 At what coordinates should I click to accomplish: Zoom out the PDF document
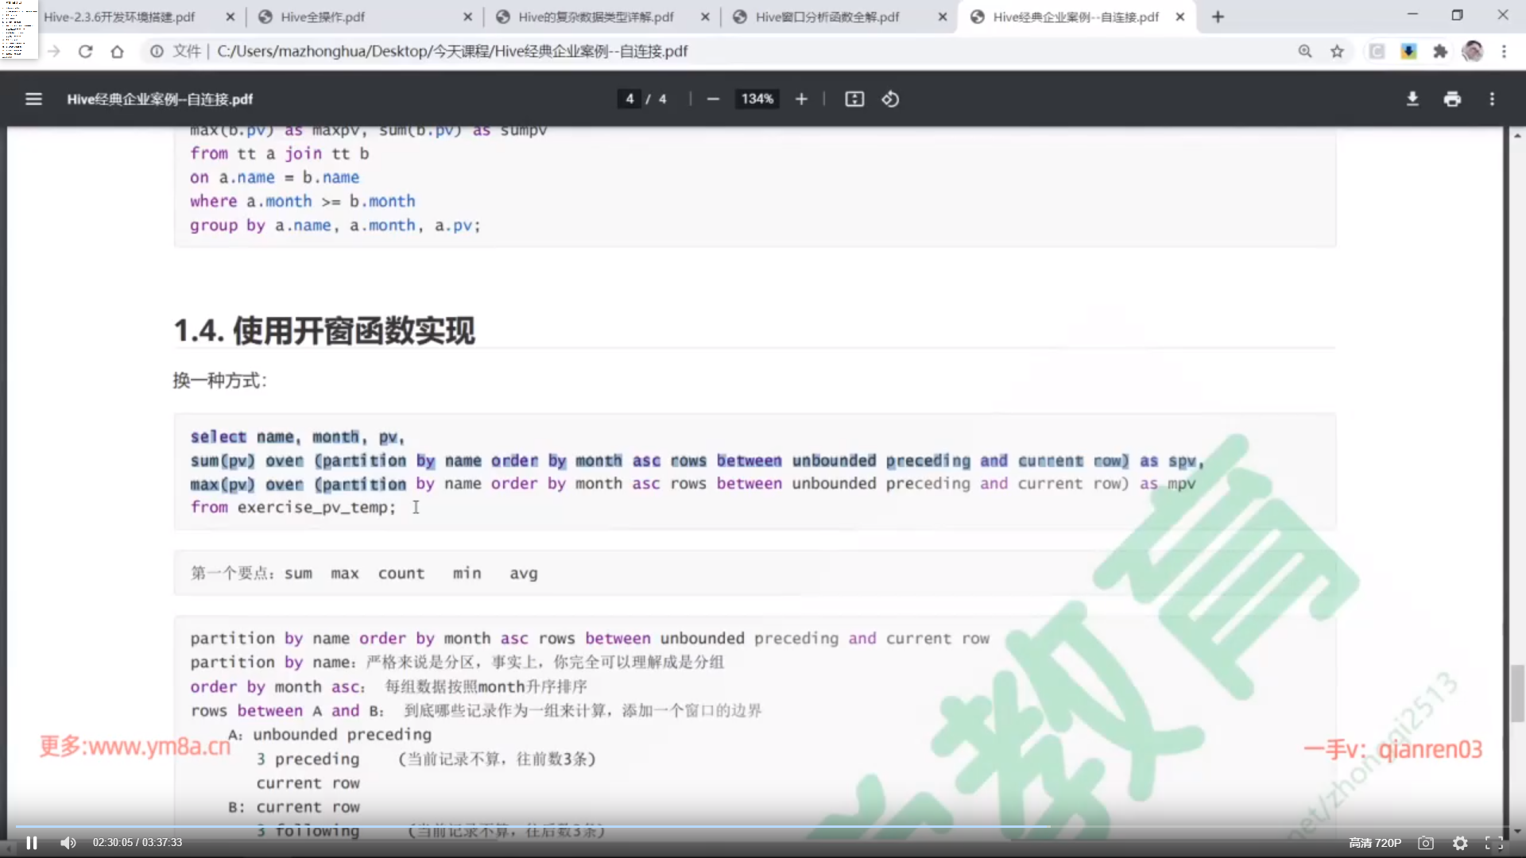[713, 99]
